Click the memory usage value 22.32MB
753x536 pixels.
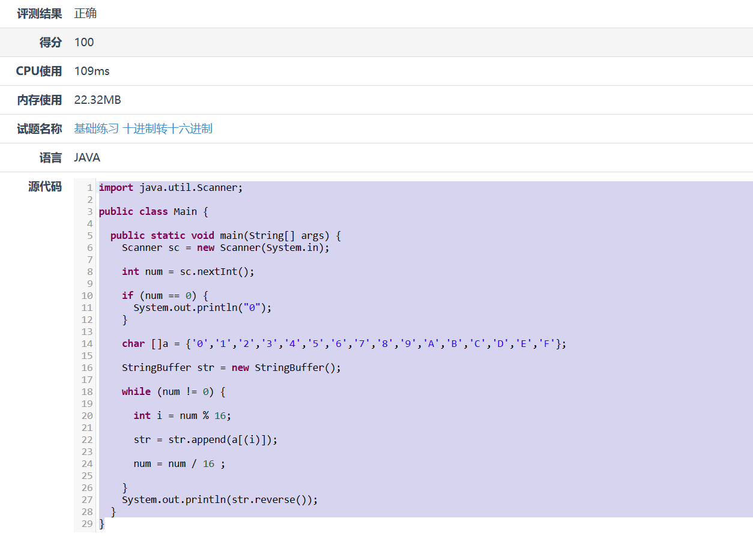(x=97, y=100)
